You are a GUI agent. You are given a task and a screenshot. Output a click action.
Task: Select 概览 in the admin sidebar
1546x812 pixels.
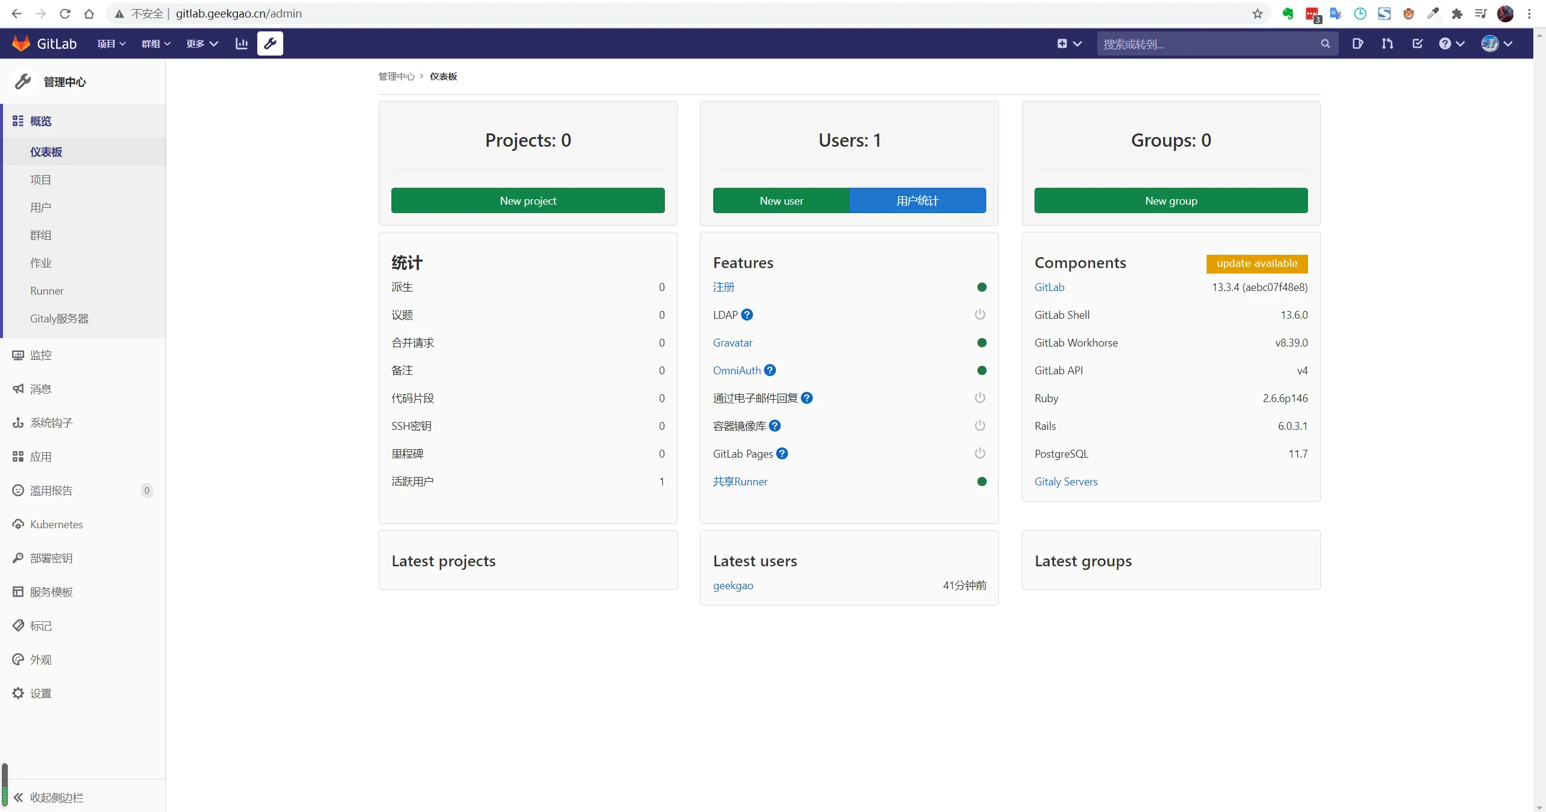84,121
